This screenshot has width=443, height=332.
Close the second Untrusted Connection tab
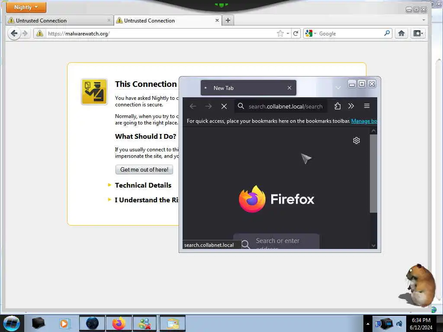[217, 20]
